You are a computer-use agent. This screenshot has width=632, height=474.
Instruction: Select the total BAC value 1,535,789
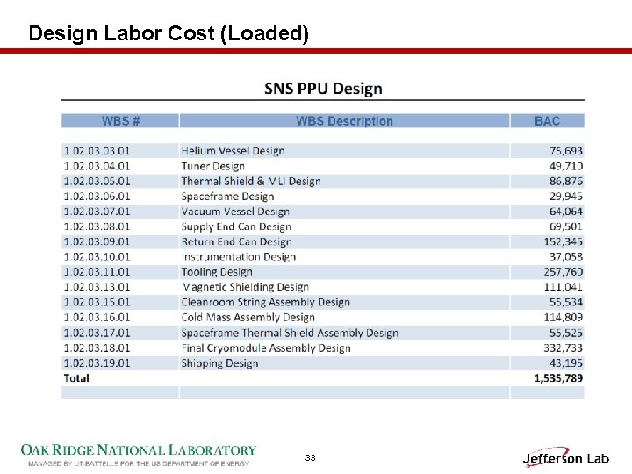[558, 378]
